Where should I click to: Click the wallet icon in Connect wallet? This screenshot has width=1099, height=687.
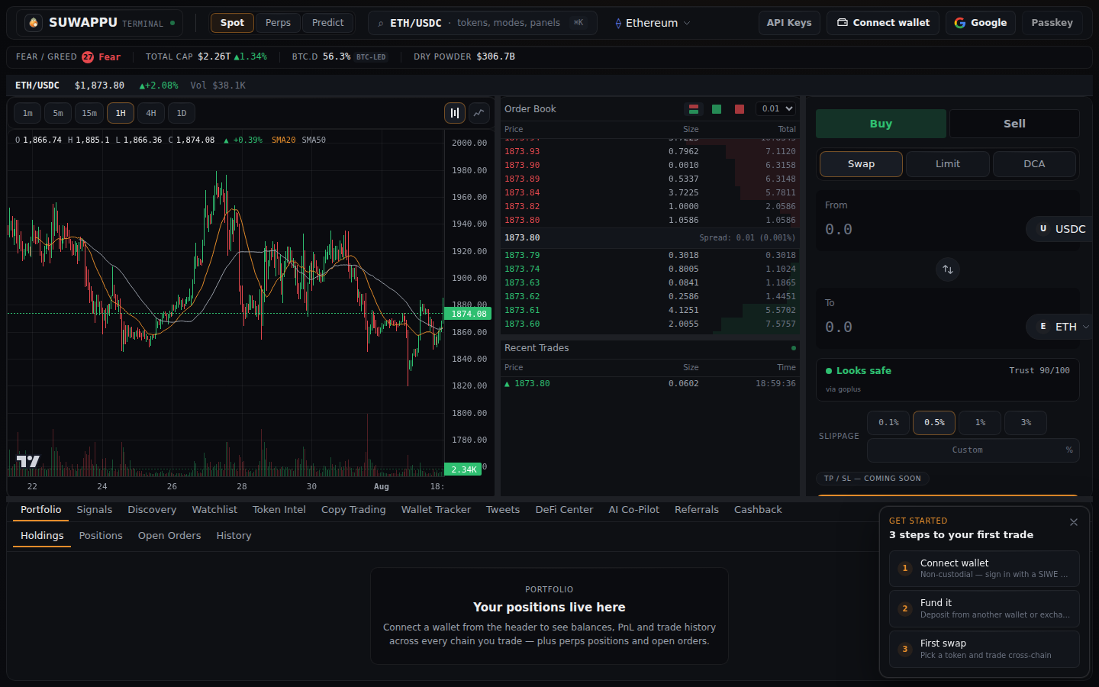click(843, 23)
